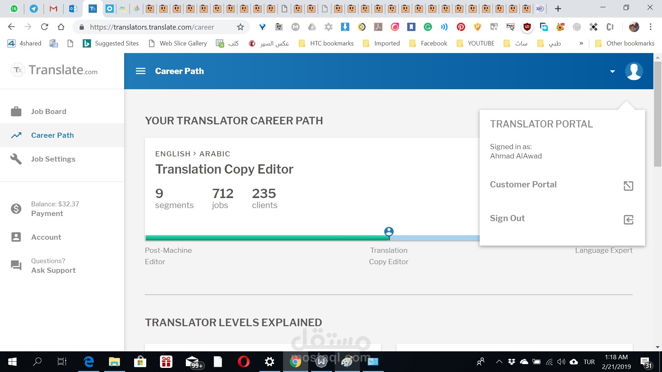The height and width of the screenshot is (372, 662).
Task: Open the Action Center notifications
Action: click(x=646, y=362)
